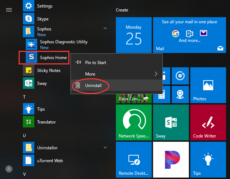The height and width of the screenshot is (179, 230).
Task: Launch the Sophos Diagnostic Utility icon
Action: (x=31, y=44)
